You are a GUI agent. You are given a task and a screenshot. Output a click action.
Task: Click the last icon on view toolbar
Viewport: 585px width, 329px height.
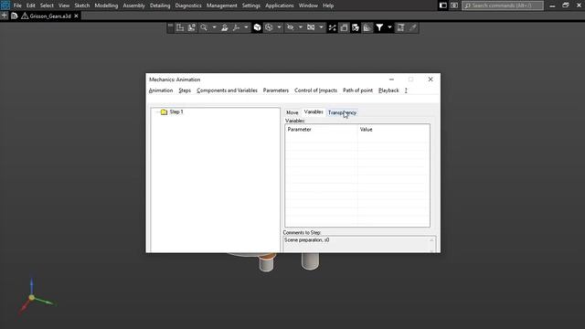pyautogui.click(x=412, y=27)
